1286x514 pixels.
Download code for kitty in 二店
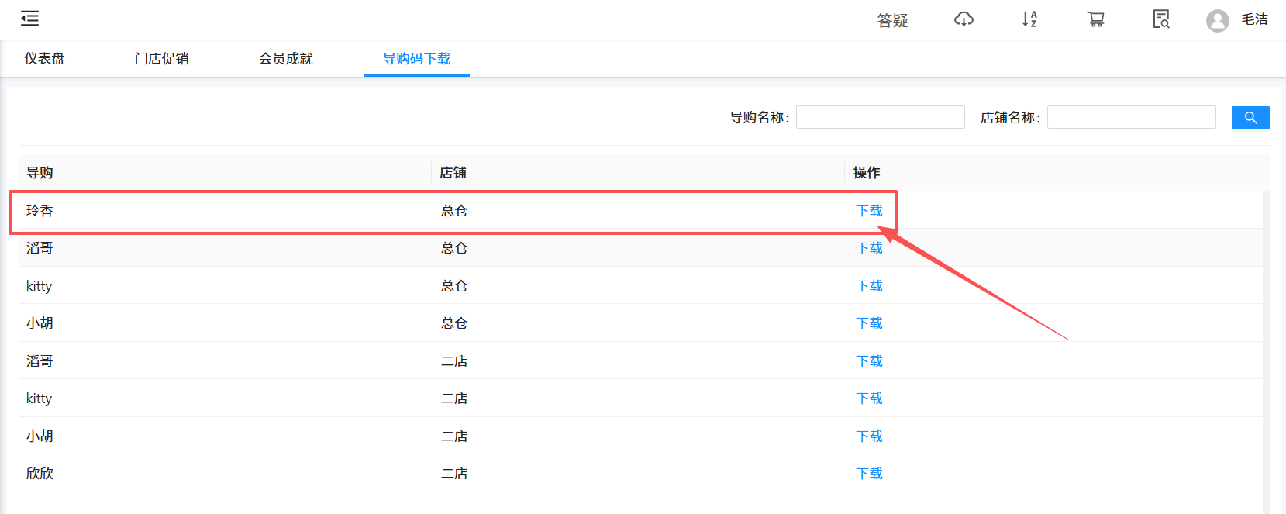869,398
